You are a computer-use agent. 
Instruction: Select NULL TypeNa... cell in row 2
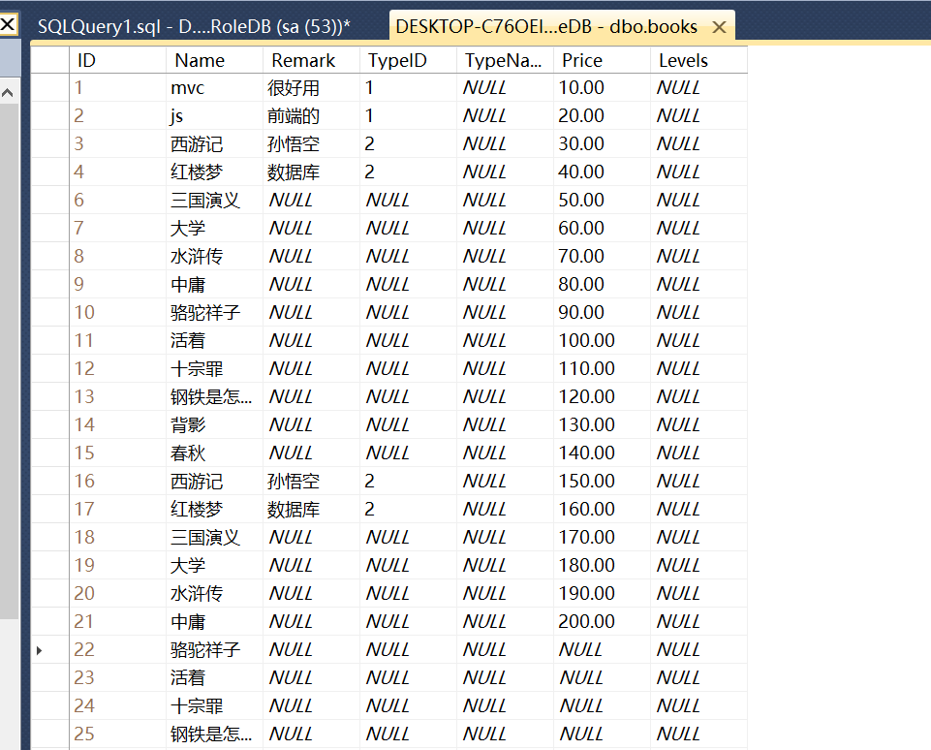(x=505, y=116)
